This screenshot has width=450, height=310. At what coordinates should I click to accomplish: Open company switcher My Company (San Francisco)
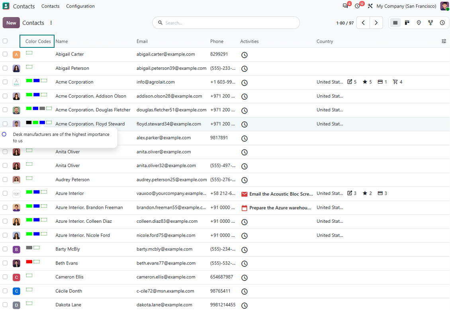pos(406,6)
